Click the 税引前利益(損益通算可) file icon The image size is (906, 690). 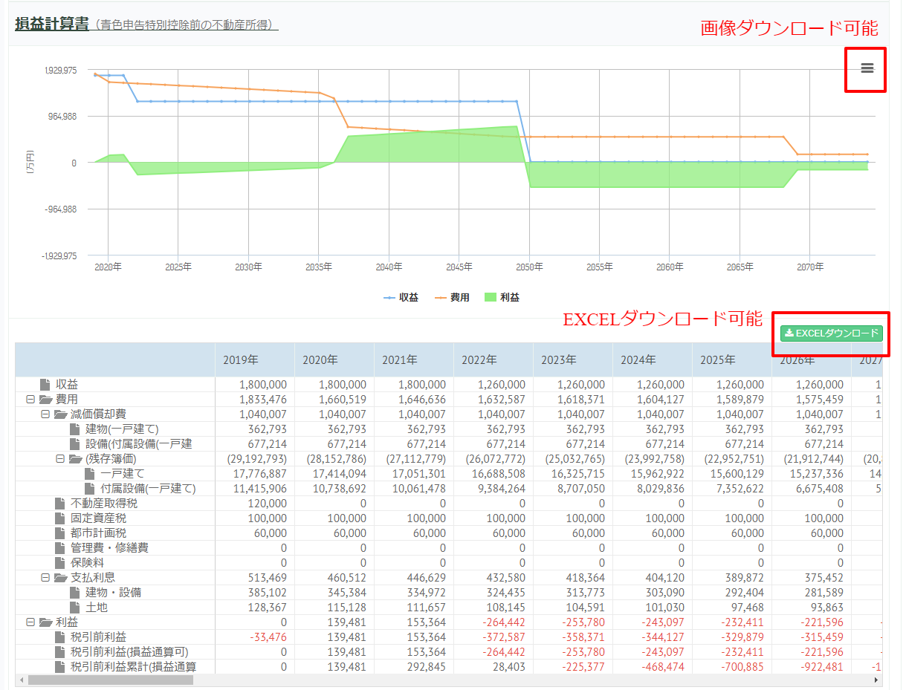[59, 652]
